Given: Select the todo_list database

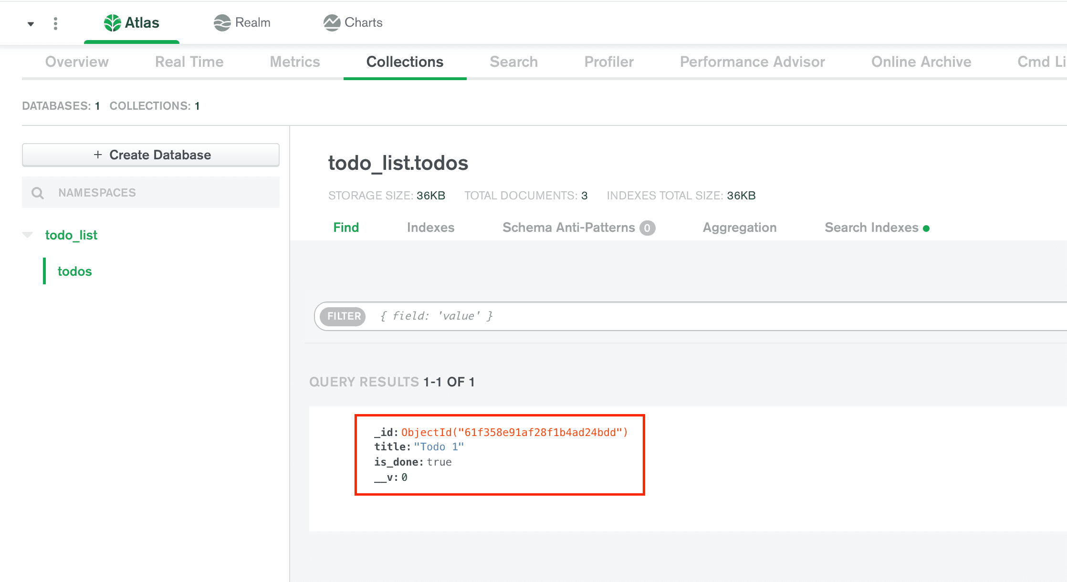Looking at the screenshot, I should click(71, 235).
